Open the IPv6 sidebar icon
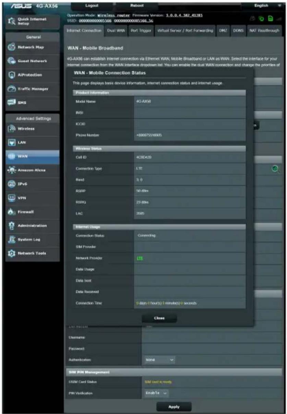 (x=11, y=184)
